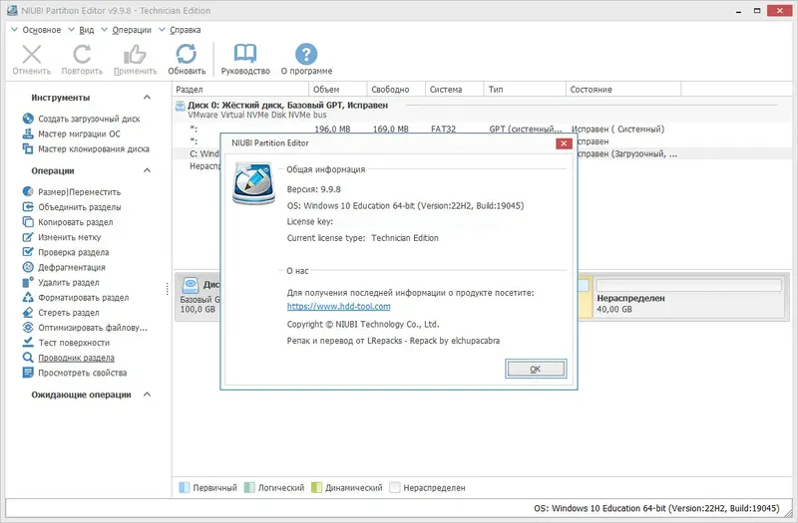
Task: Choose the Форматировать раздел icon
Action: coord(28,297)
